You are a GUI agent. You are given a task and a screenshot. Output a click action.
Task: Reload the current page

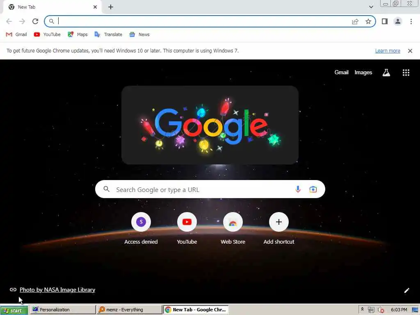35,21
